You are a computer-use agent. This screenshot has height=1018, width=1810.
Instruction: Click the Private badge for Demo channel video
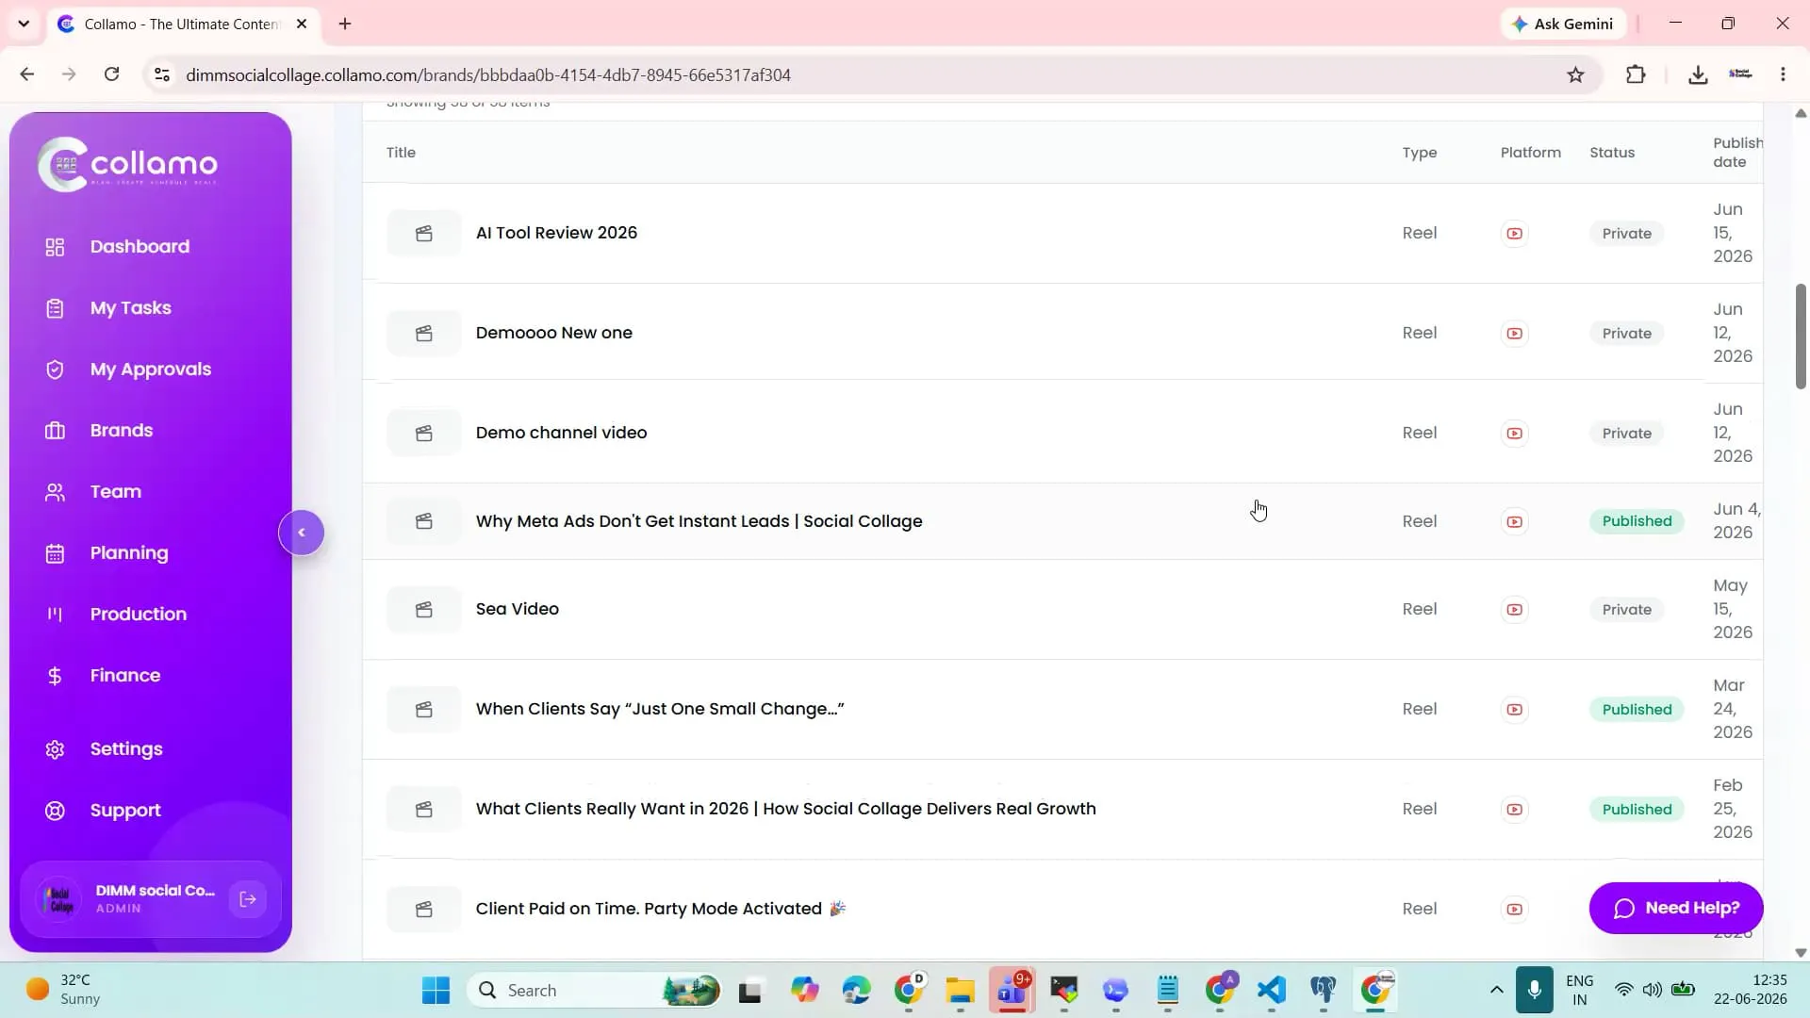click(x=1626, y=433)
